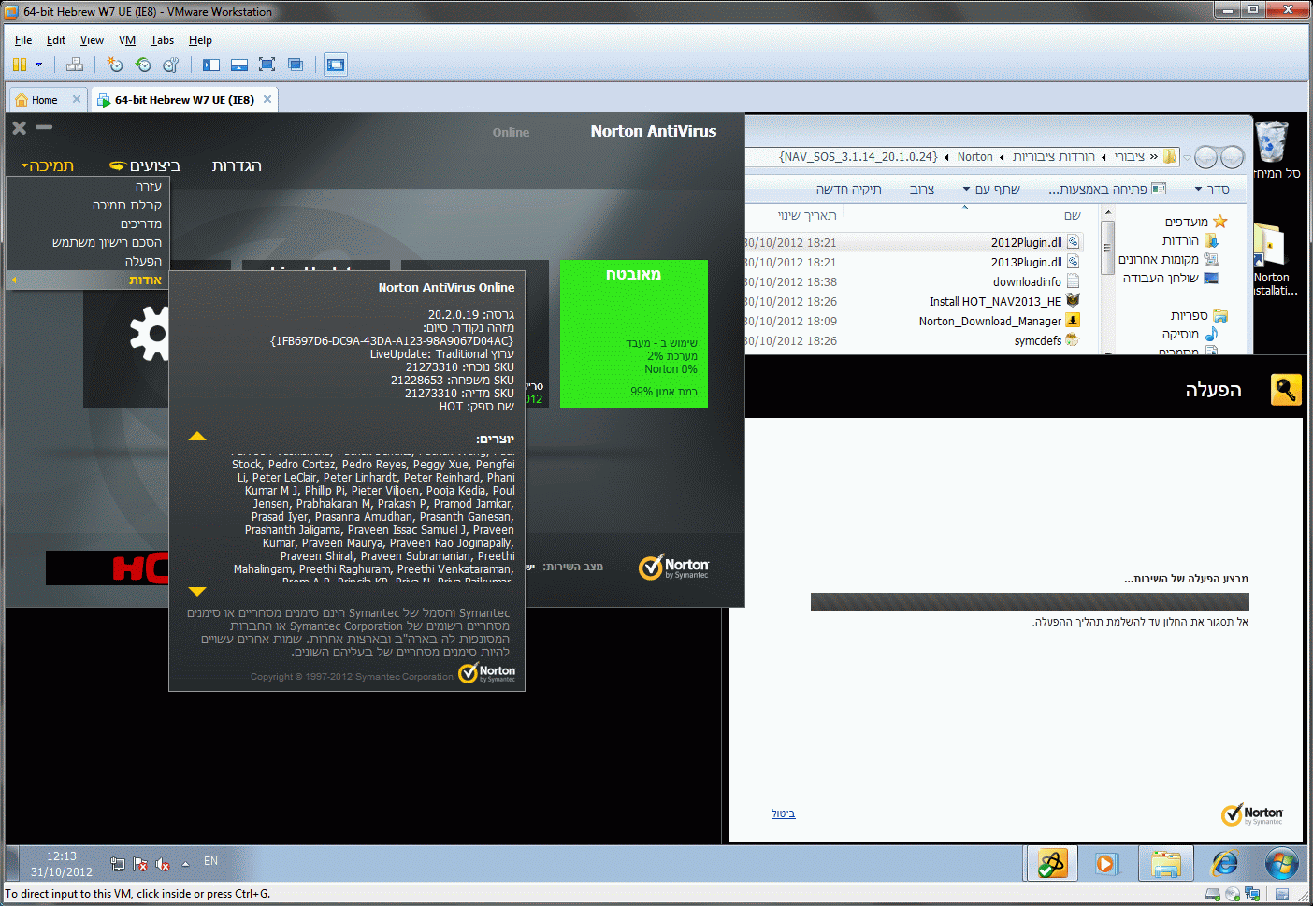Open the ביצועים performance section
1313x906 pixels.
146,165
